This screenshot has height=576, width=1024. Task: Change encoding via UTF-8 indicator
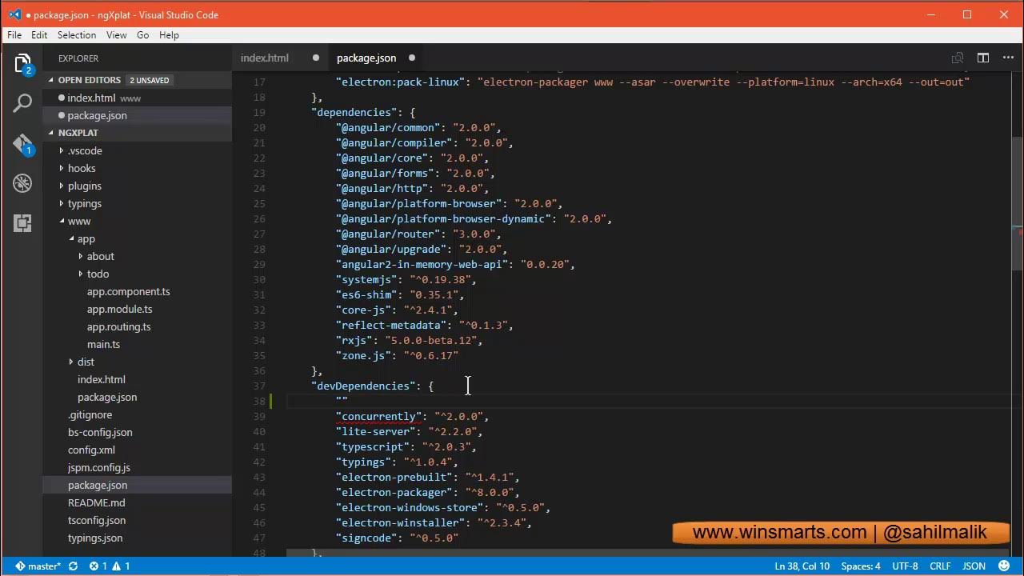[905, 566]
